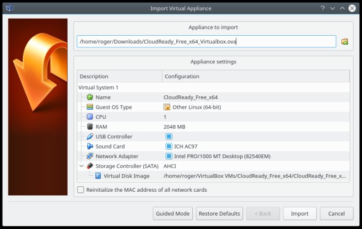This screenshot has height=229, width=362.
Task: Click the Configuration column header
Action: [x=256, y=76]
